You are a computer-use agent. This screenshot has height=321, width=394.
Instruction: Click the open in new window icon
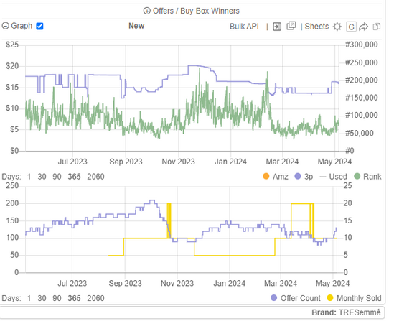tap(291, 26)
